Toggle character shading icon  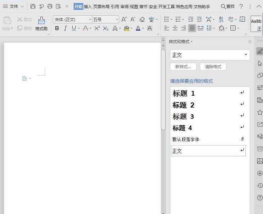[150, 28]
